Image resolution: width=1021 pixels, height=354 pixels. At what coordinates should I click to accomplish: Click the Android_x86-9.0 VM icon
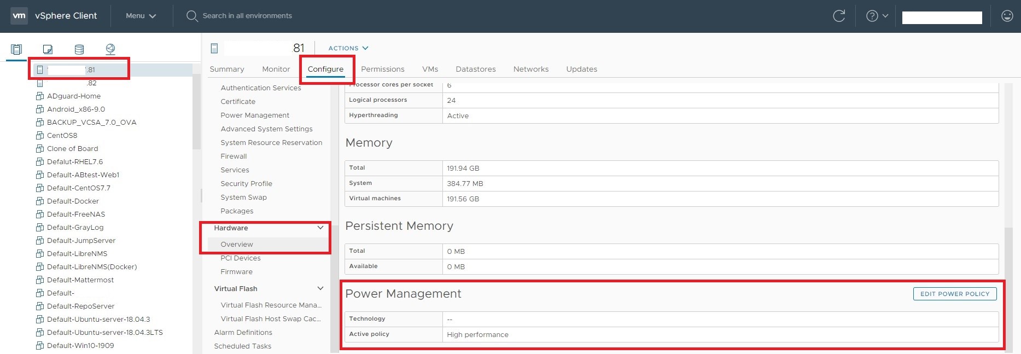(40, 109)
